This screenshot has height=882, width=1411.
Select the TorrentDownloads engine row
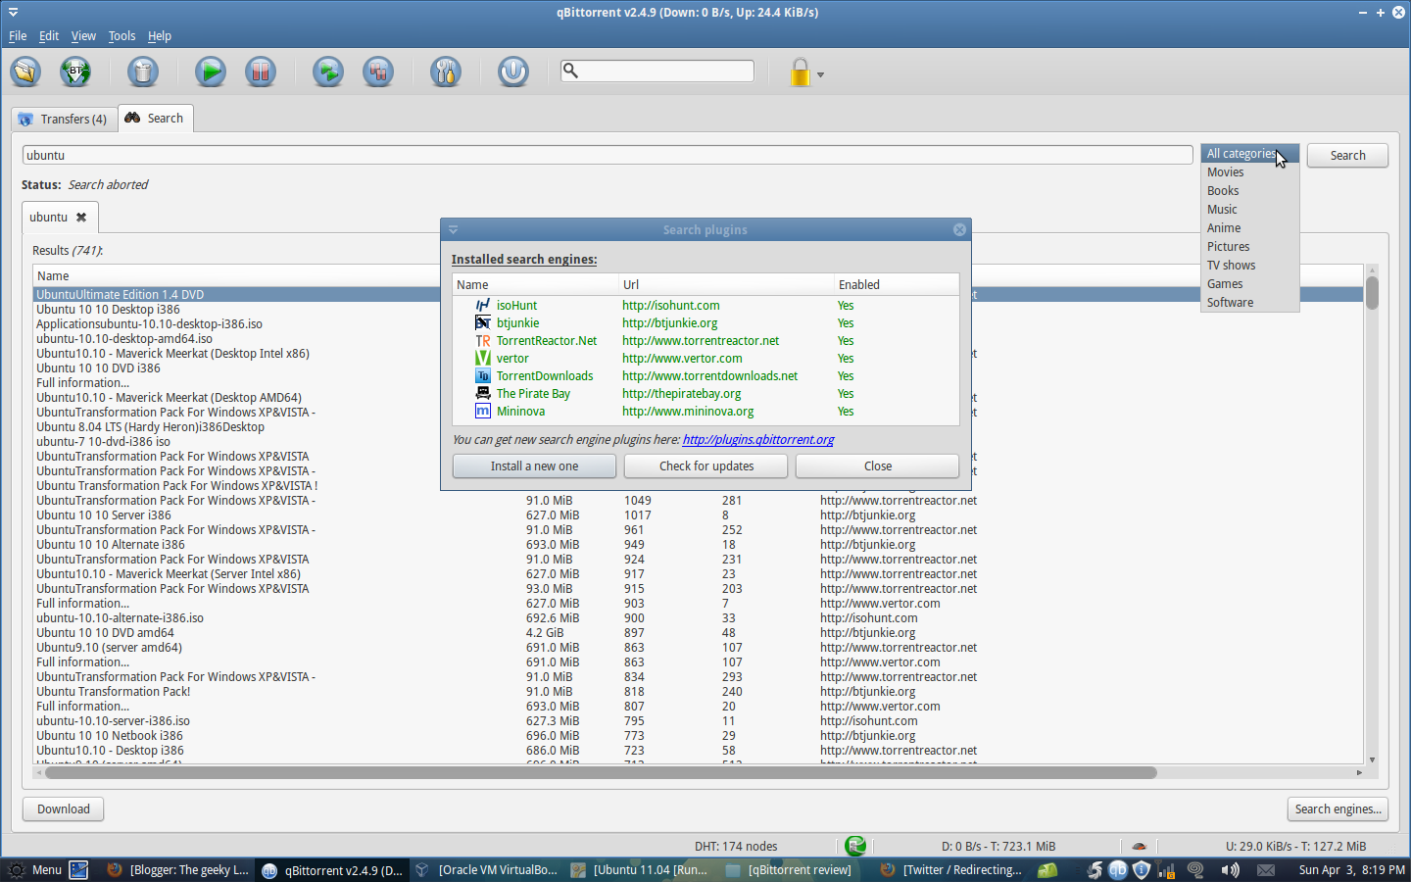[x=705, y=376]
